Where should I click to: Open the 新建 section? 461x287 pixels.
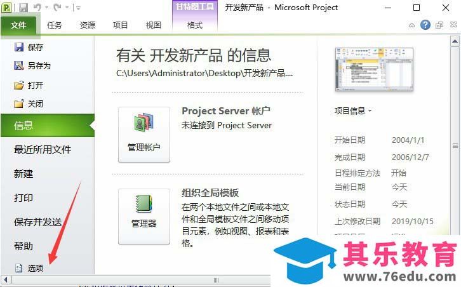click(23, 173)
